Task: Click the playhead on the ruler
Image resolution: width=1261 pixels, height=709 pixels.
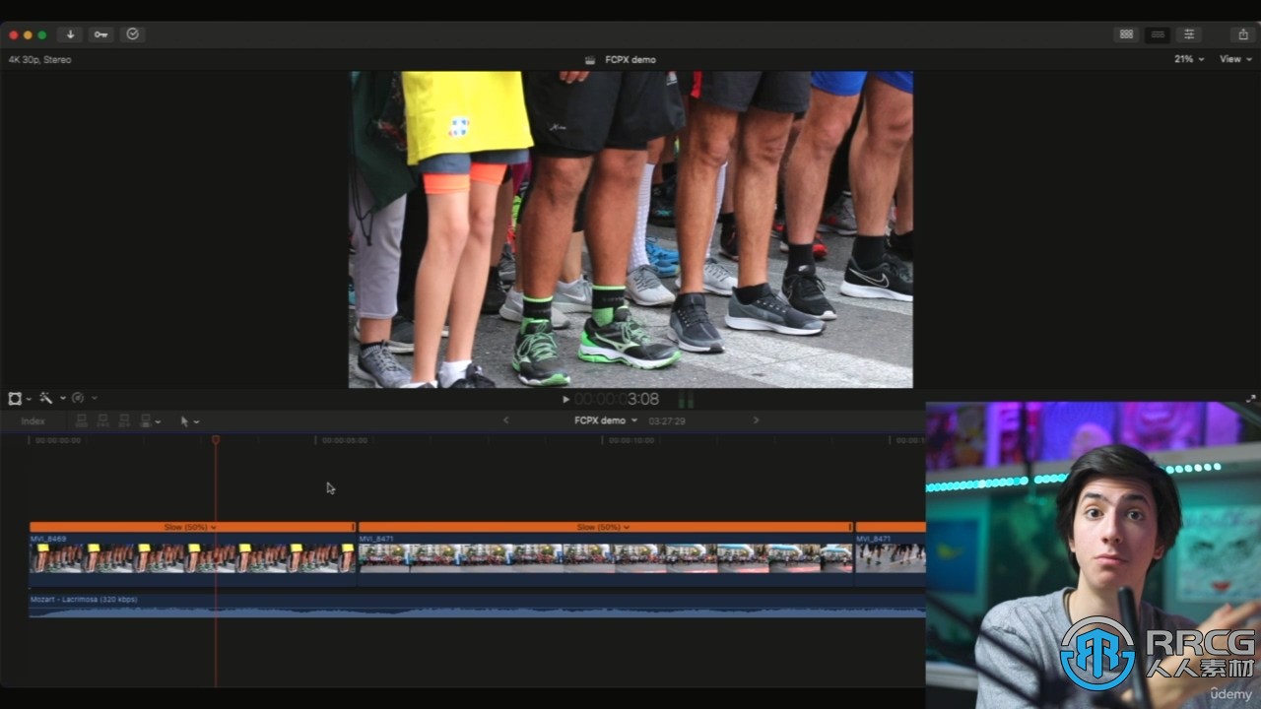Action: coord(216,440)
